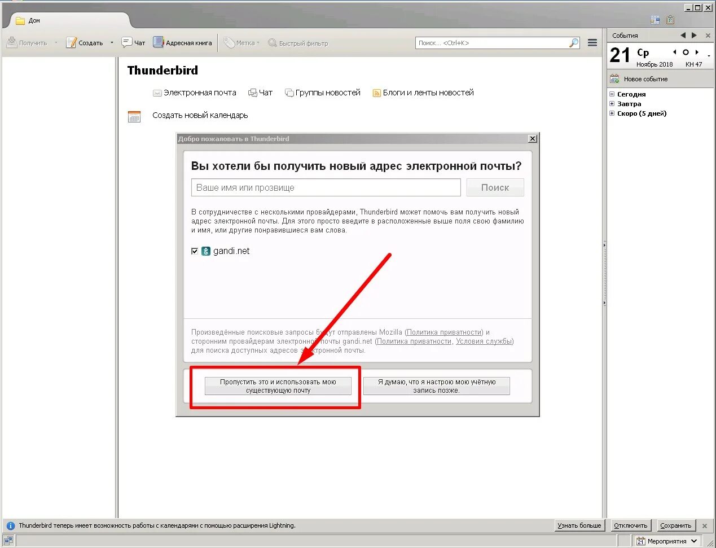Set up Электронная почта account
This screenshot has height=548, width=716.
(x=195, y=93)
